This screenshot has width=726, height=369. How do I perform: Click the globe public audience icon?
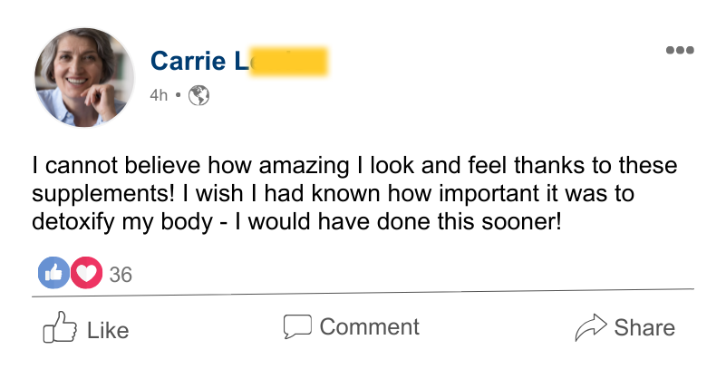pos(198,95)
